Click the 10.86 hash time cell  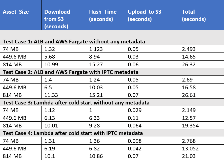[106, 156]
